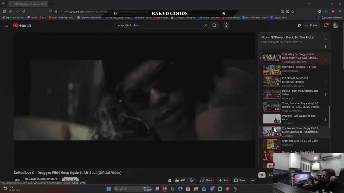
Task: Open Clever Portal bookmark
Action: point(279,18)
